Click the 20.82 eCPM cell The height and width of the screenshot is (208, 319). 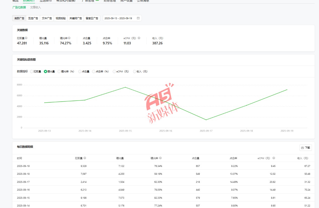tap(272, 182)
